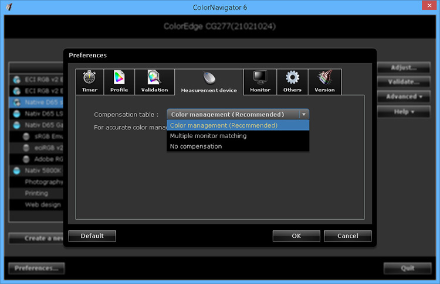Switch to the Profile tab label
The height and width of the screenshot is (284, 440).
click(119, 90)
